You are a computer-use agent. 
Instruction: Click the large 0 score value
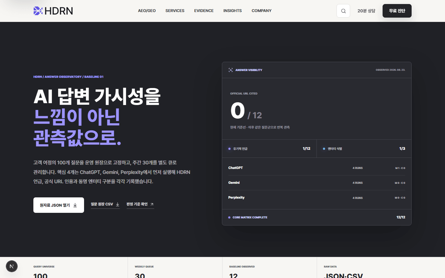tap(238, 111)
